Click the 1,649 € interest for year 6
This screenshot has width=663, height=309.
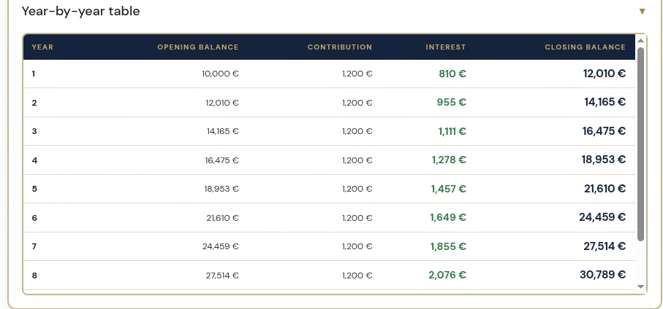(448, 217)
